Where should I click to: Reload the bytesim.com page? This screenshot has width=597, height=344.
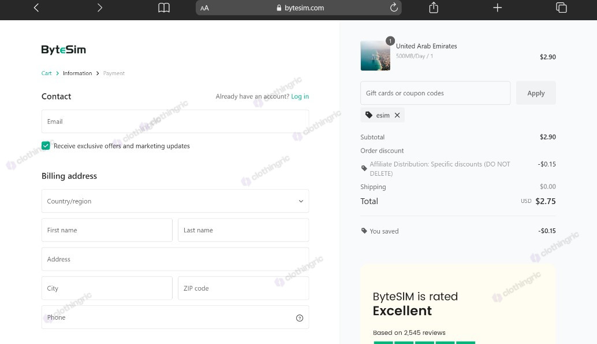tap(394, 8)
